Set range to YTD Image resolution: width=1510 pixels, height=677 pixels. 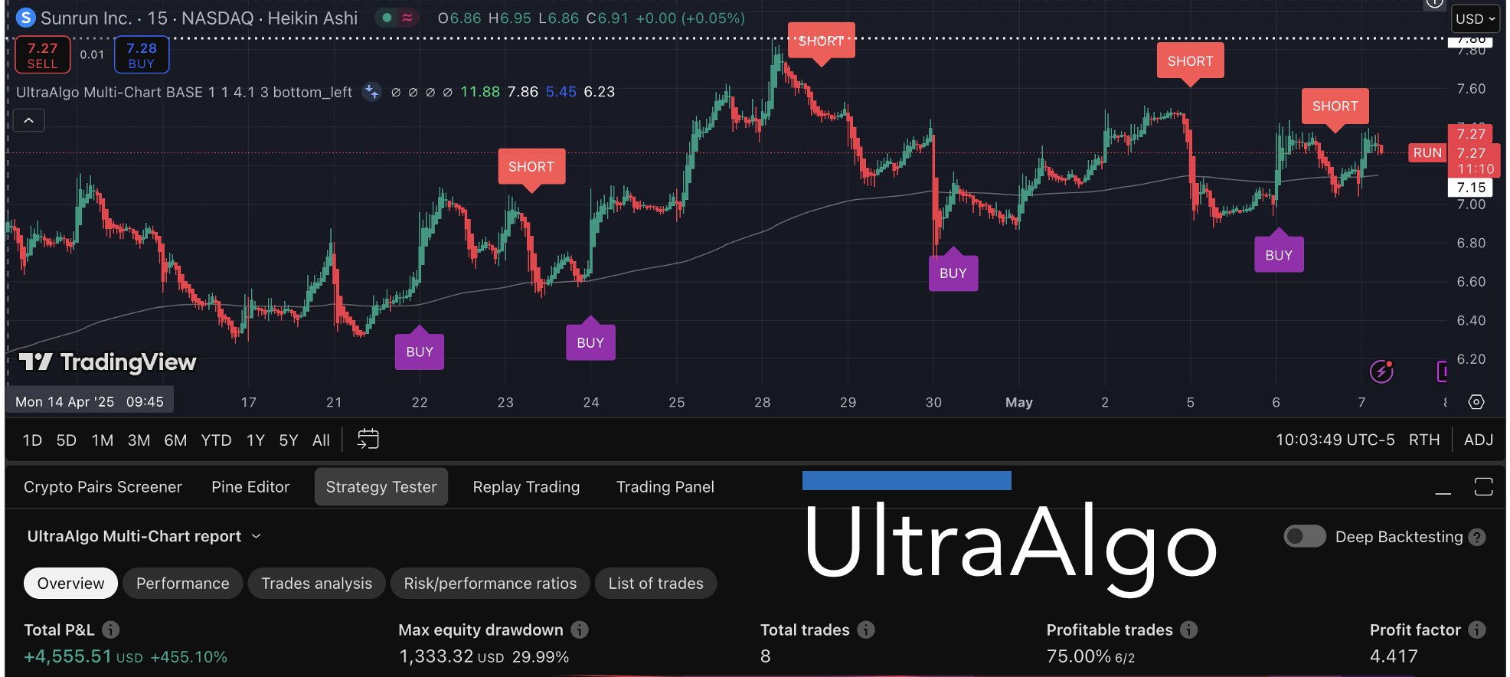click(216, 440)
